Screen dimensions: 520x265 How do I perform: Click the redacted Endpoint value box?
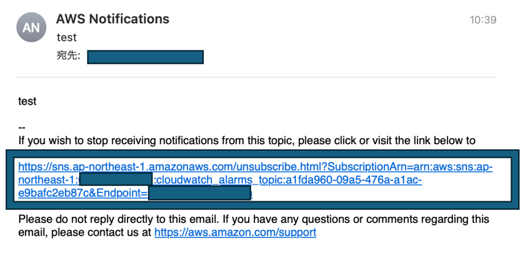pos(199,193)
